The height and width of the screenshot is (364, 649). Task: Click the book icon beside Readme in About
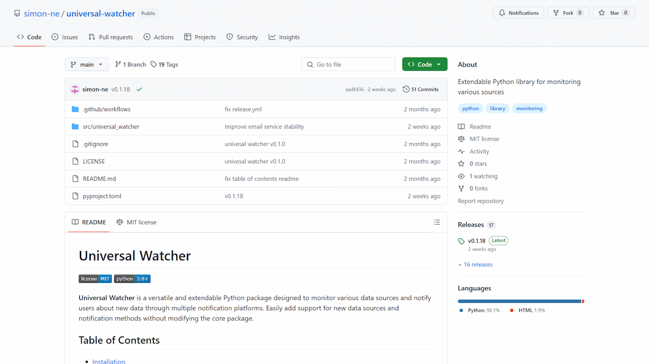[x=461, y=127]
